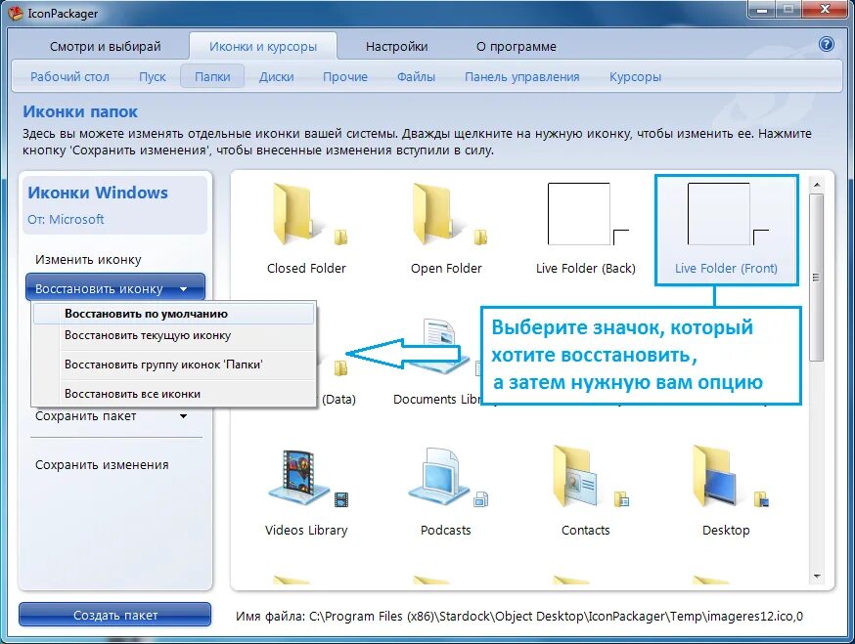The image size is (855, 644).
Task: Select the Файлы subtab
Action: tap(416, 77)
